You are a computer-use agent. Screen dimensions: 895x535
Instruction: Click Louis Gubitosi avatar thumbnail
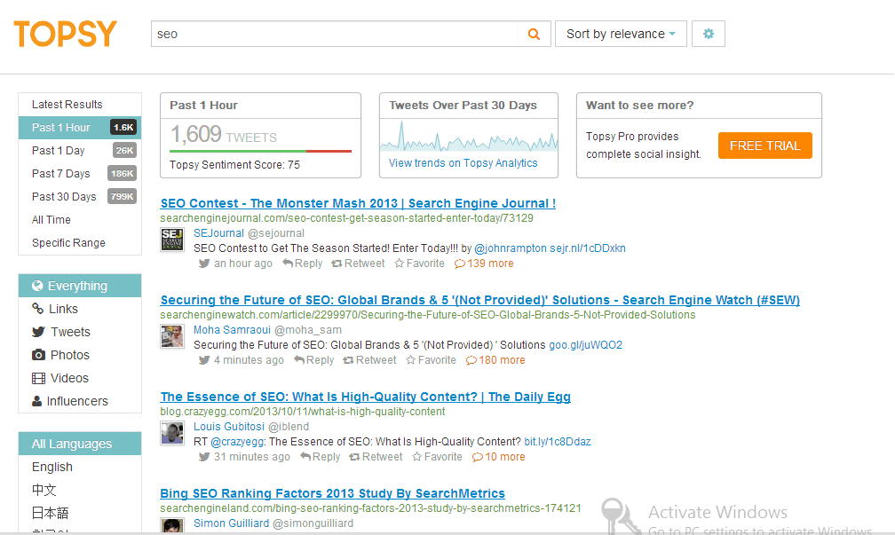(172, 433)
